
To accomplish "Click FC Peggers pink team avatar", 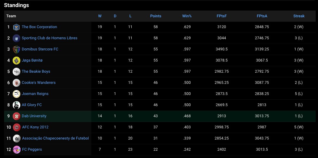I will (16, 149).
